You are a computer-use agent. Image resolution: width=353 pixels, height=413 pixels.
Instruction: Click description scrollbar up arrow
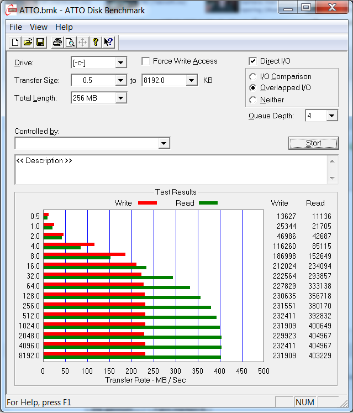[332, 161]
